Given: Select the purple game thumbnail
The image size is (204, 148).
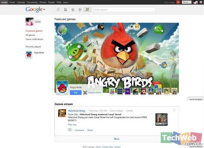Looking at the screenshot, I should click(128, 91).
